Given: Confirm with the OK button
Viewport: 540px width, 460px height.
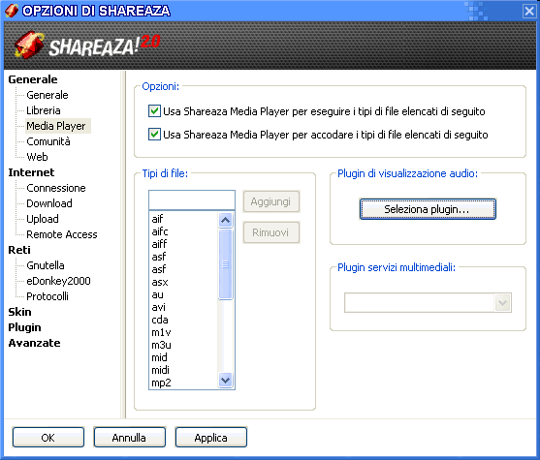Looking at the screenshot, I should tap(48, 438).
